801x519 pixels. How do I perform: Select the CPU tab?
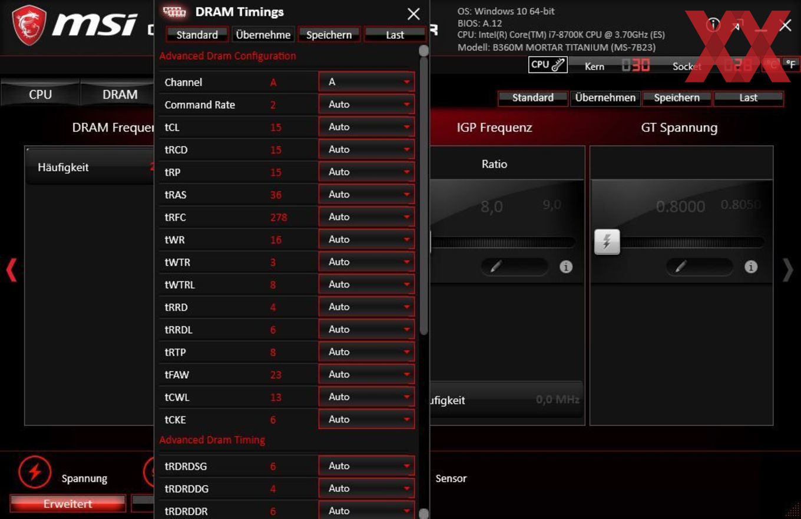point(40,94)
